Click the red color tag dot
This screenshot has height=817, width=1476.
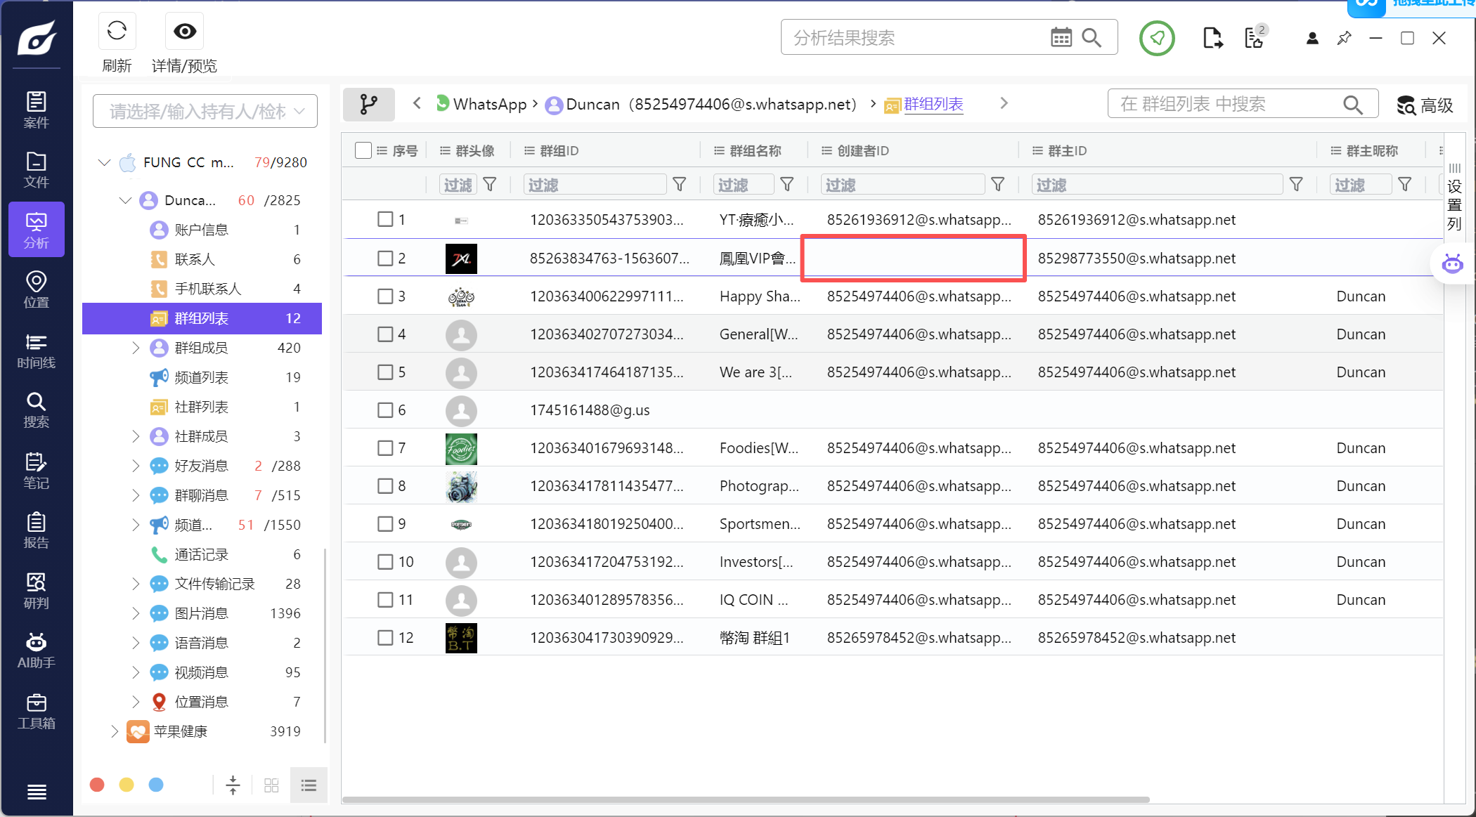pos(97,785)
